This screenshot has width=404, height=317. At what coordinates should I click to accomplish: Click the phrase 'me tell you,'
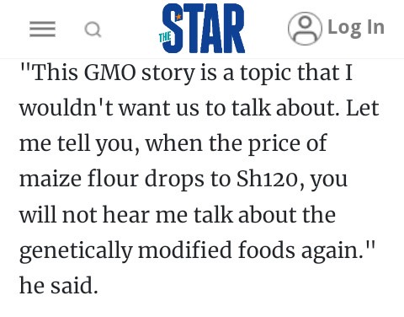[x=79, y=144]
